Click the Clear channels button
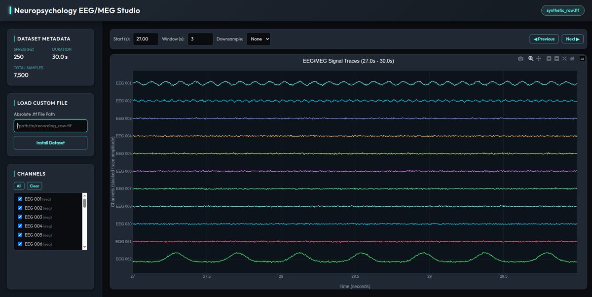This screenshot has height=297, width=592. click(x=35, y=186)
